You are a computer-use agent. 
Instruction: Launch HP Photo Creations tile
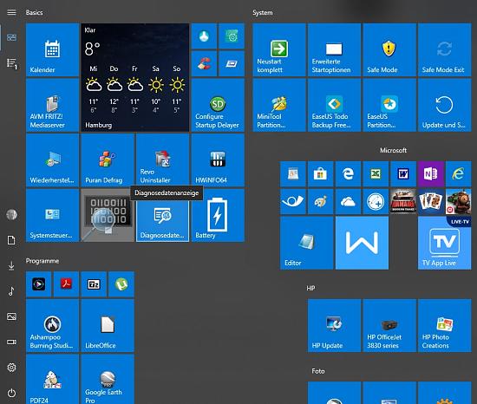point(444,326)
